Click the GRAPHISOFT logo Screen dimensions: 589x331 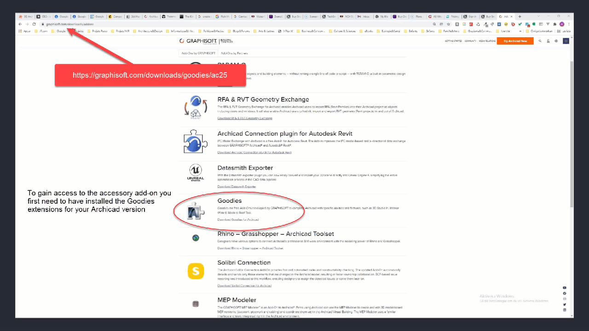pyautogui.click(x=198, y=41)
